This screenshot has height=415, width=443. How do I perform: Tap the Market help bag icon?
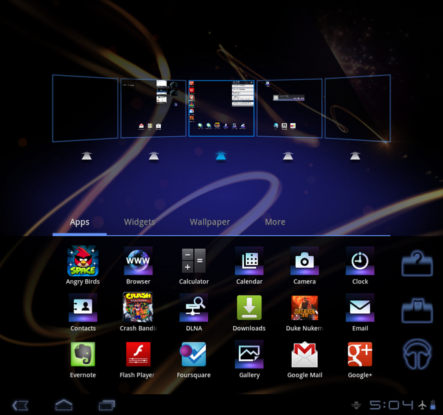click(x=417, y=263)
